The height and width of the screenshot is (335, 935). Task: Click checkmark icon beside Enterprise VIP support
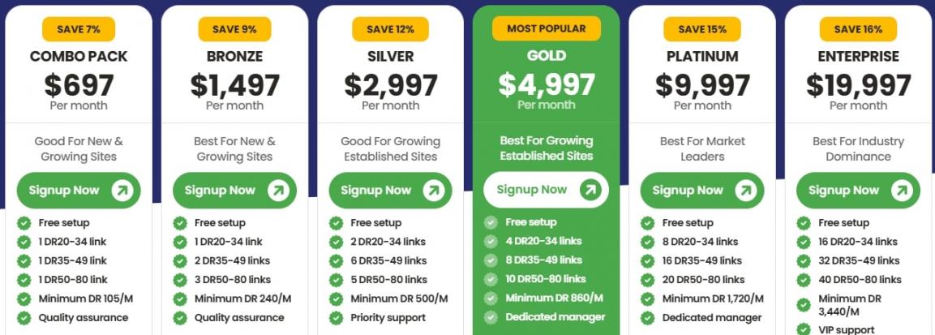coord(804,329)
